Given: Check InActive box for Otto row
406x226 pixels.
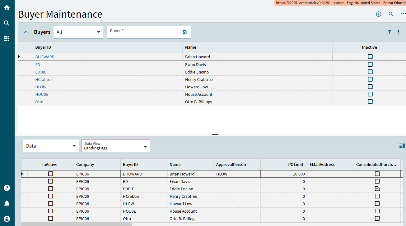Looking at the screenshot, I should 50,219.
